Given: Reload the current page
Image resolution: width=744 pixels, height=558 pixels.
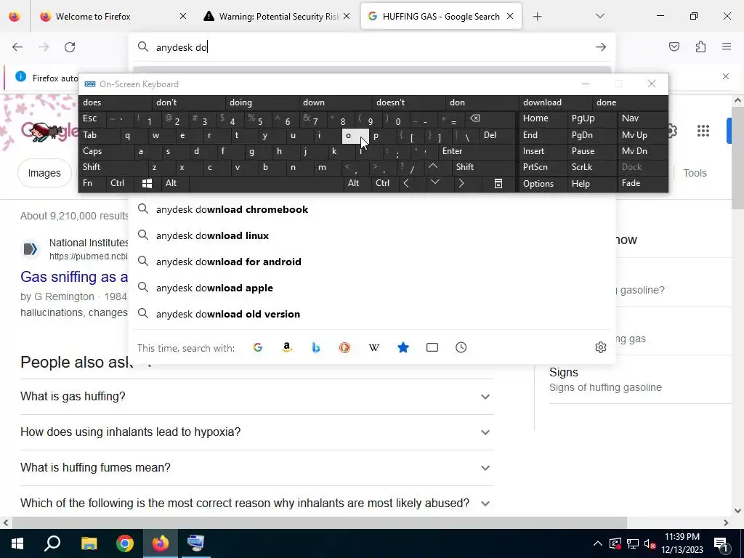Looking at the screenshot, I should click(x=70, y=47).
